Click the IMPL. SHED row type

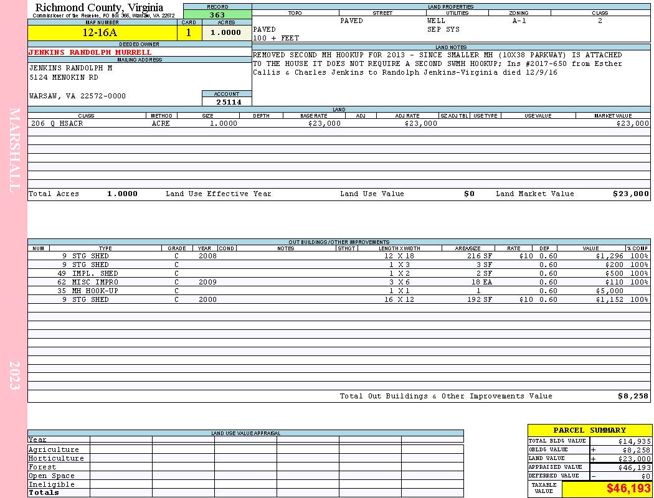click(95, 273)
